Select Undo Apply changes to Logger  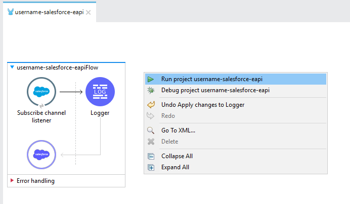(x=203, y=105)
